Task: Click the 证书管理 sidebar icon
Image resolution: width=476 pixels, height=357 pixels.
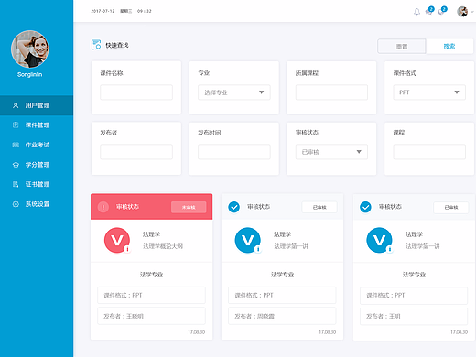Action: pos(16,184)
